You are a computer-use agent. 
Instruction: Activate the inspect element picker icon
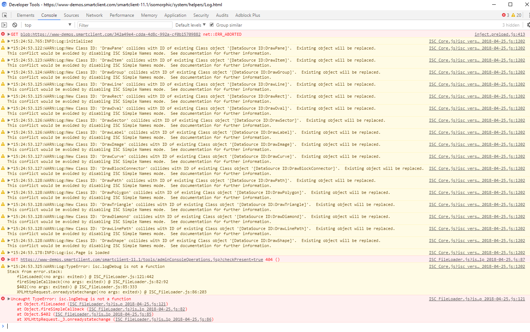pos(4,15)
